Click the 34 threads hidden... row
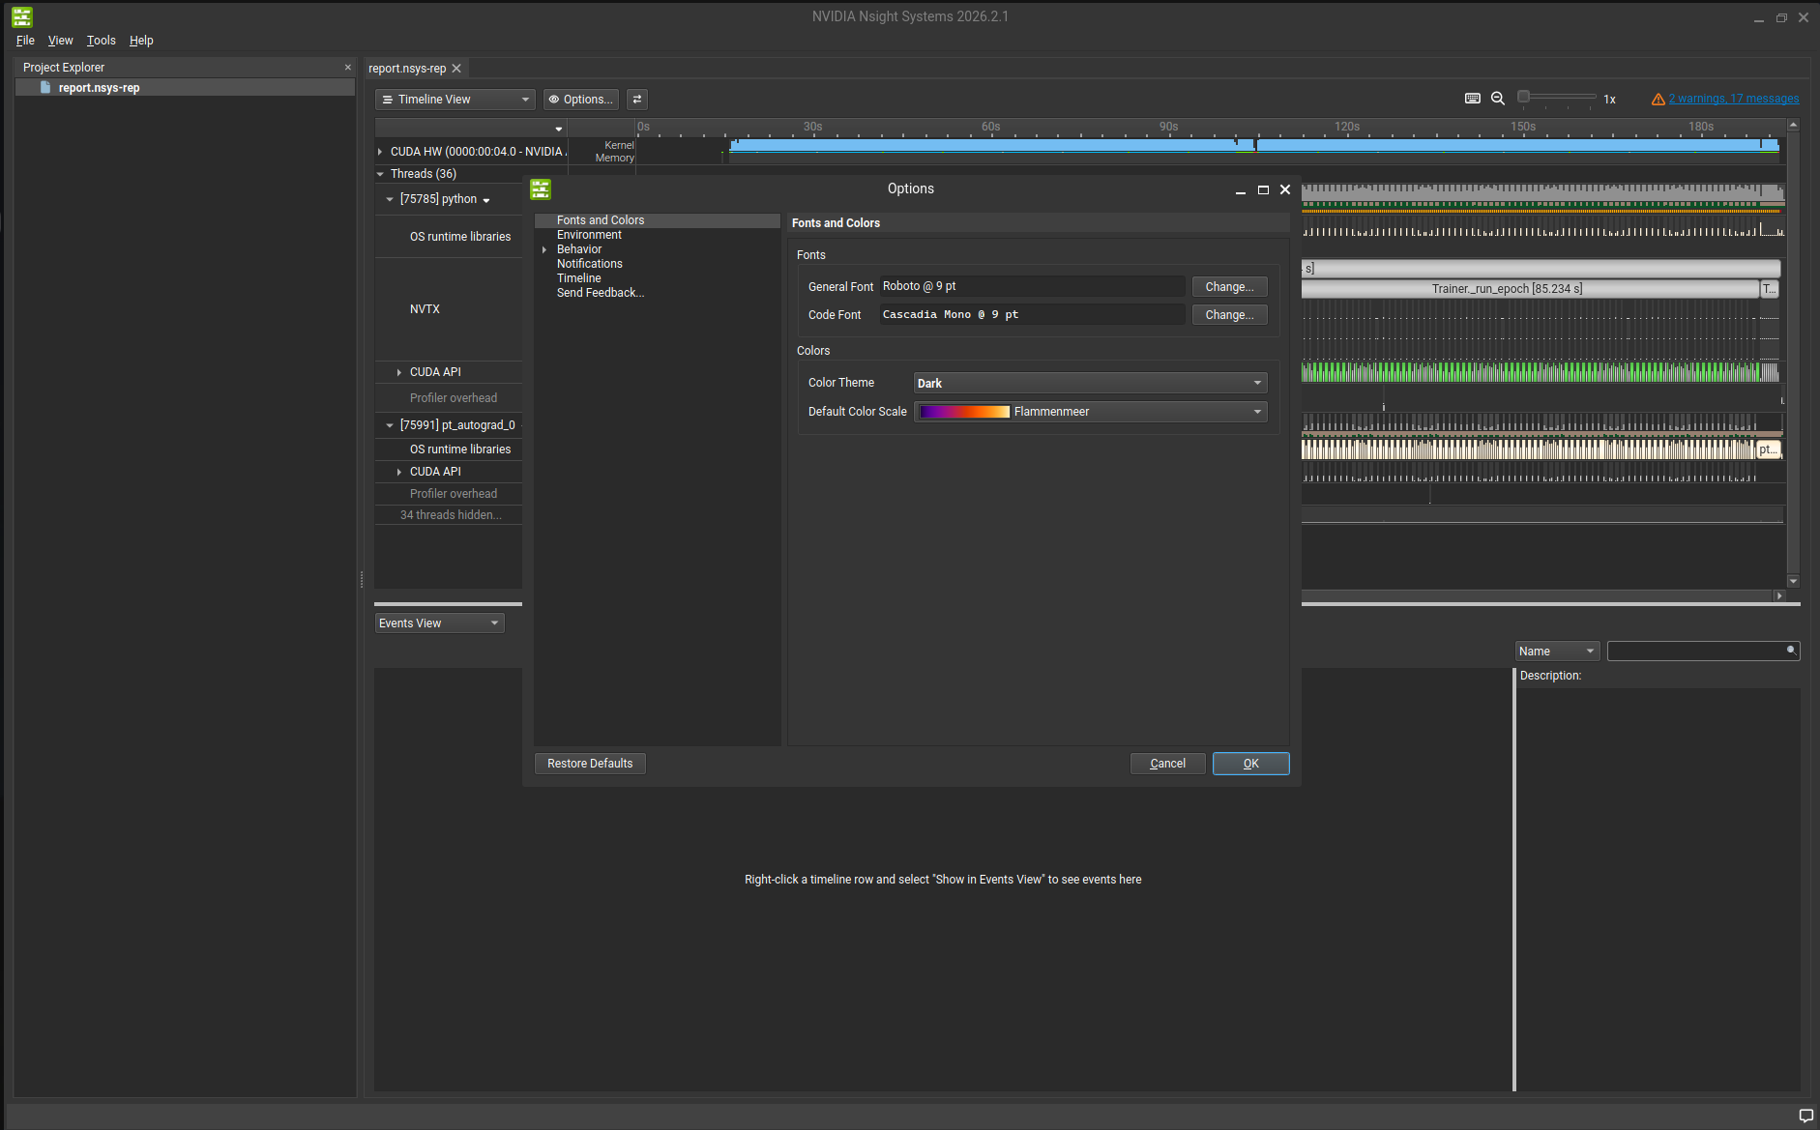The image size is (1820, 1130). point(451,515)
